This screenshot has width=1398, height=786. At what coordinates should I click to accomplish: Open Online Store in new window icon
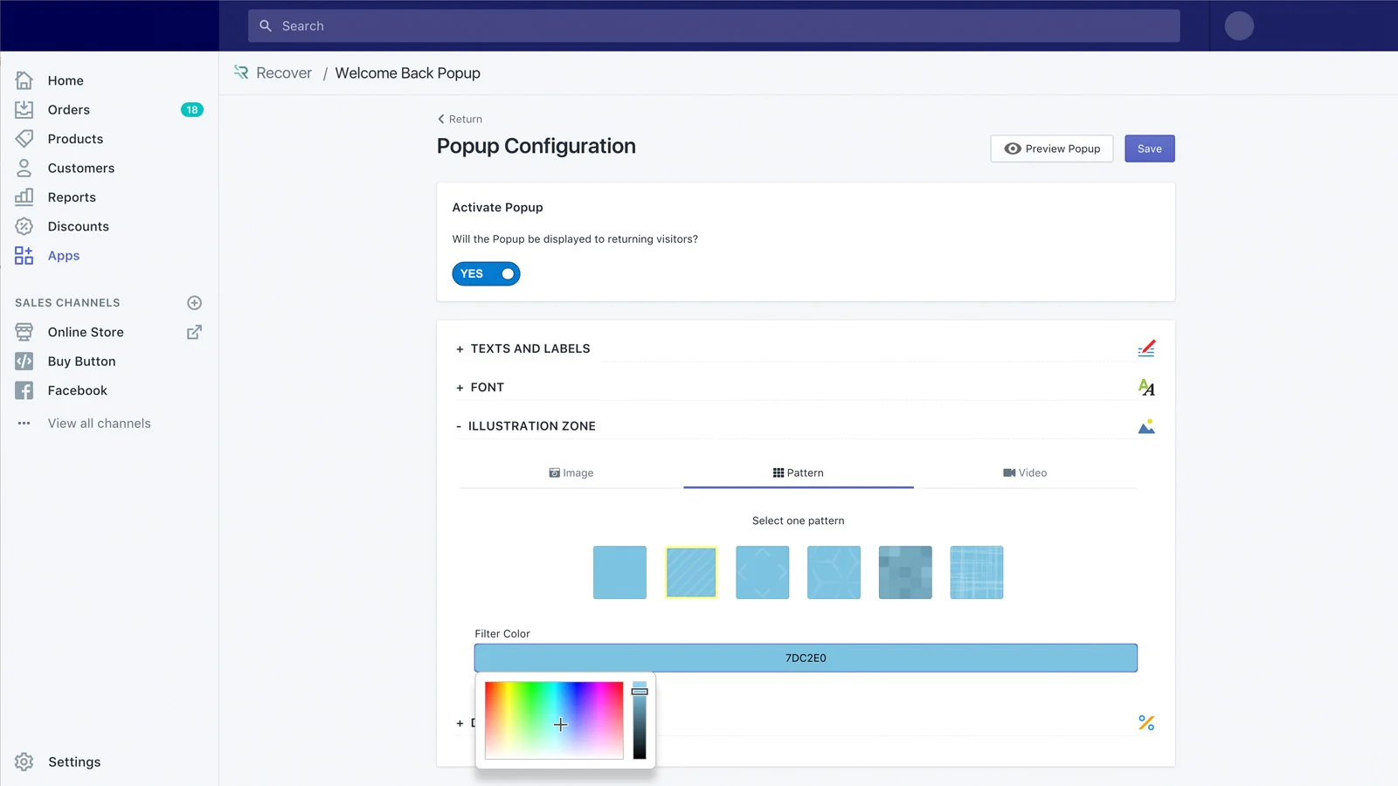(x=195, y=332)
